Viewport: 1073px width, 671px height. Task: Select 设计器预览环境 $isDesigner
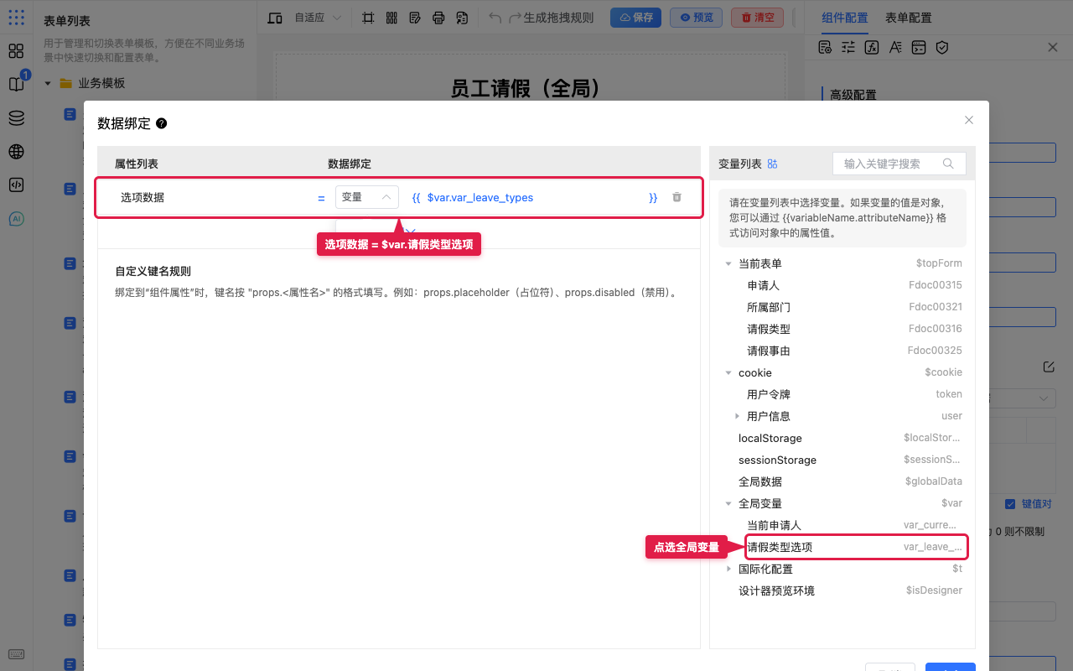pyautogui.click(x=848, y=590)
